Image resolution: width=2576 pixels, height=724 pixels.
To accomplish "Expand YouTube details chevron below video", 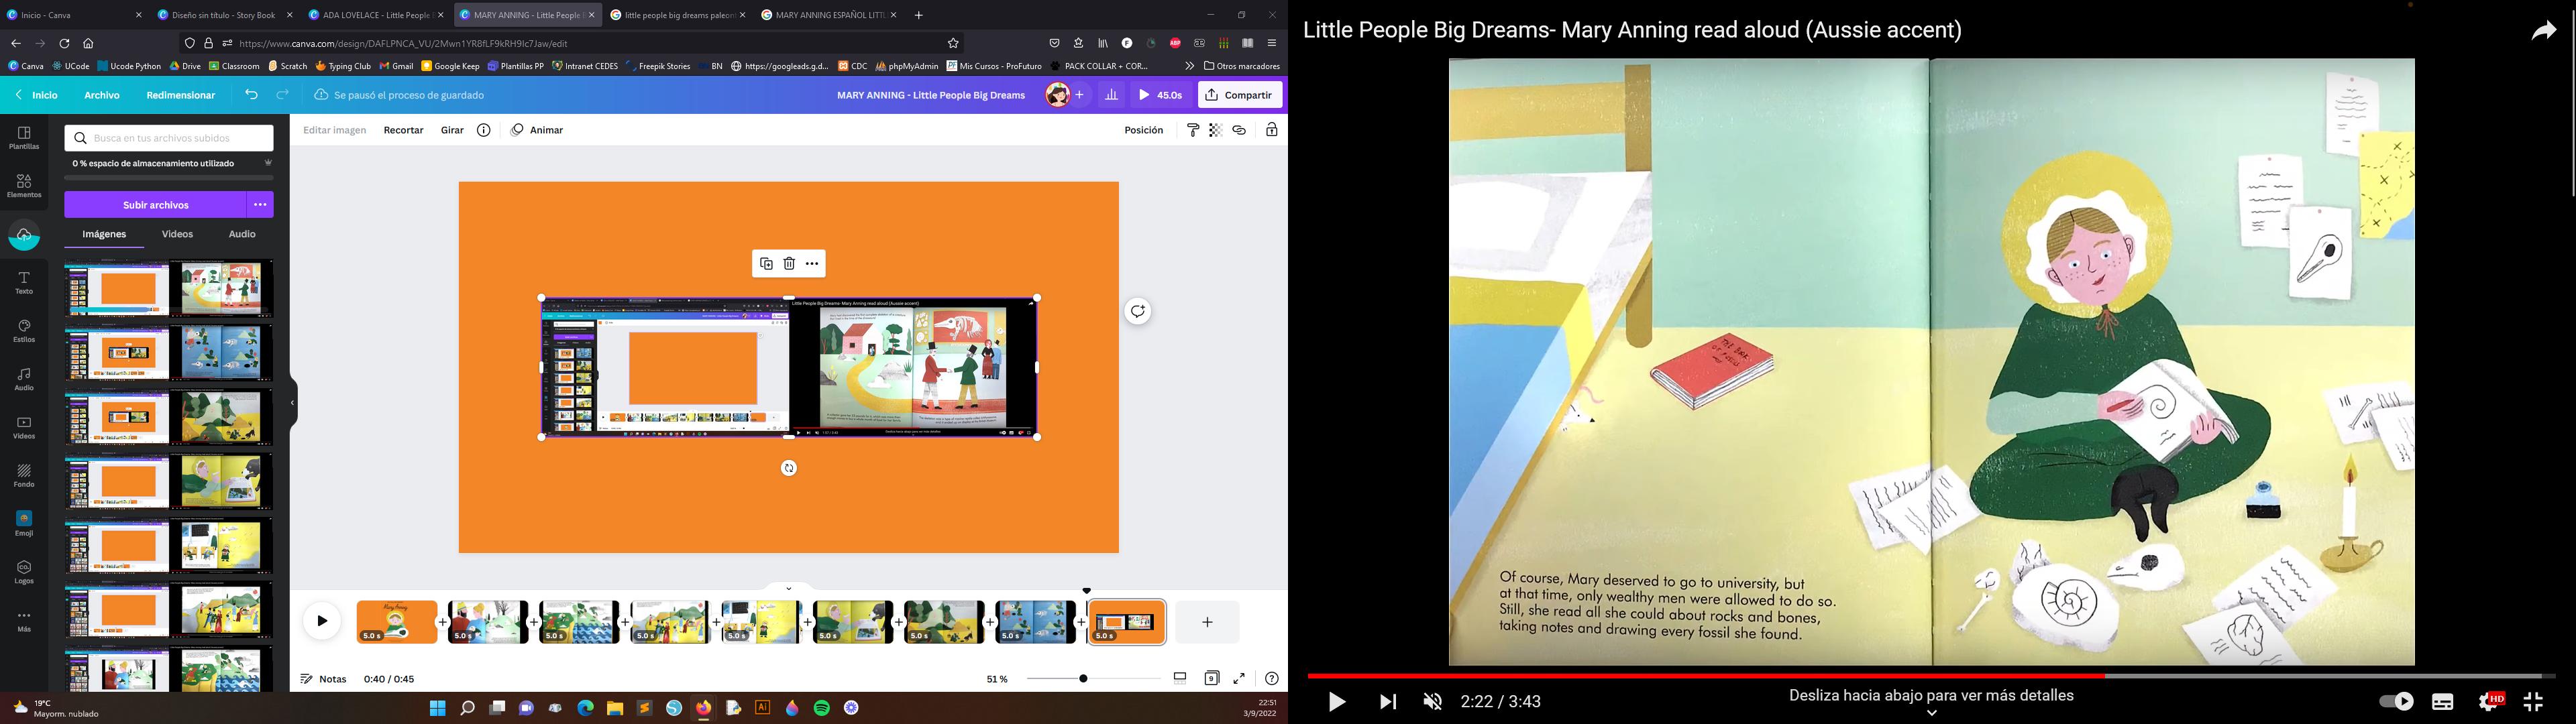I will click(1932, 713).
